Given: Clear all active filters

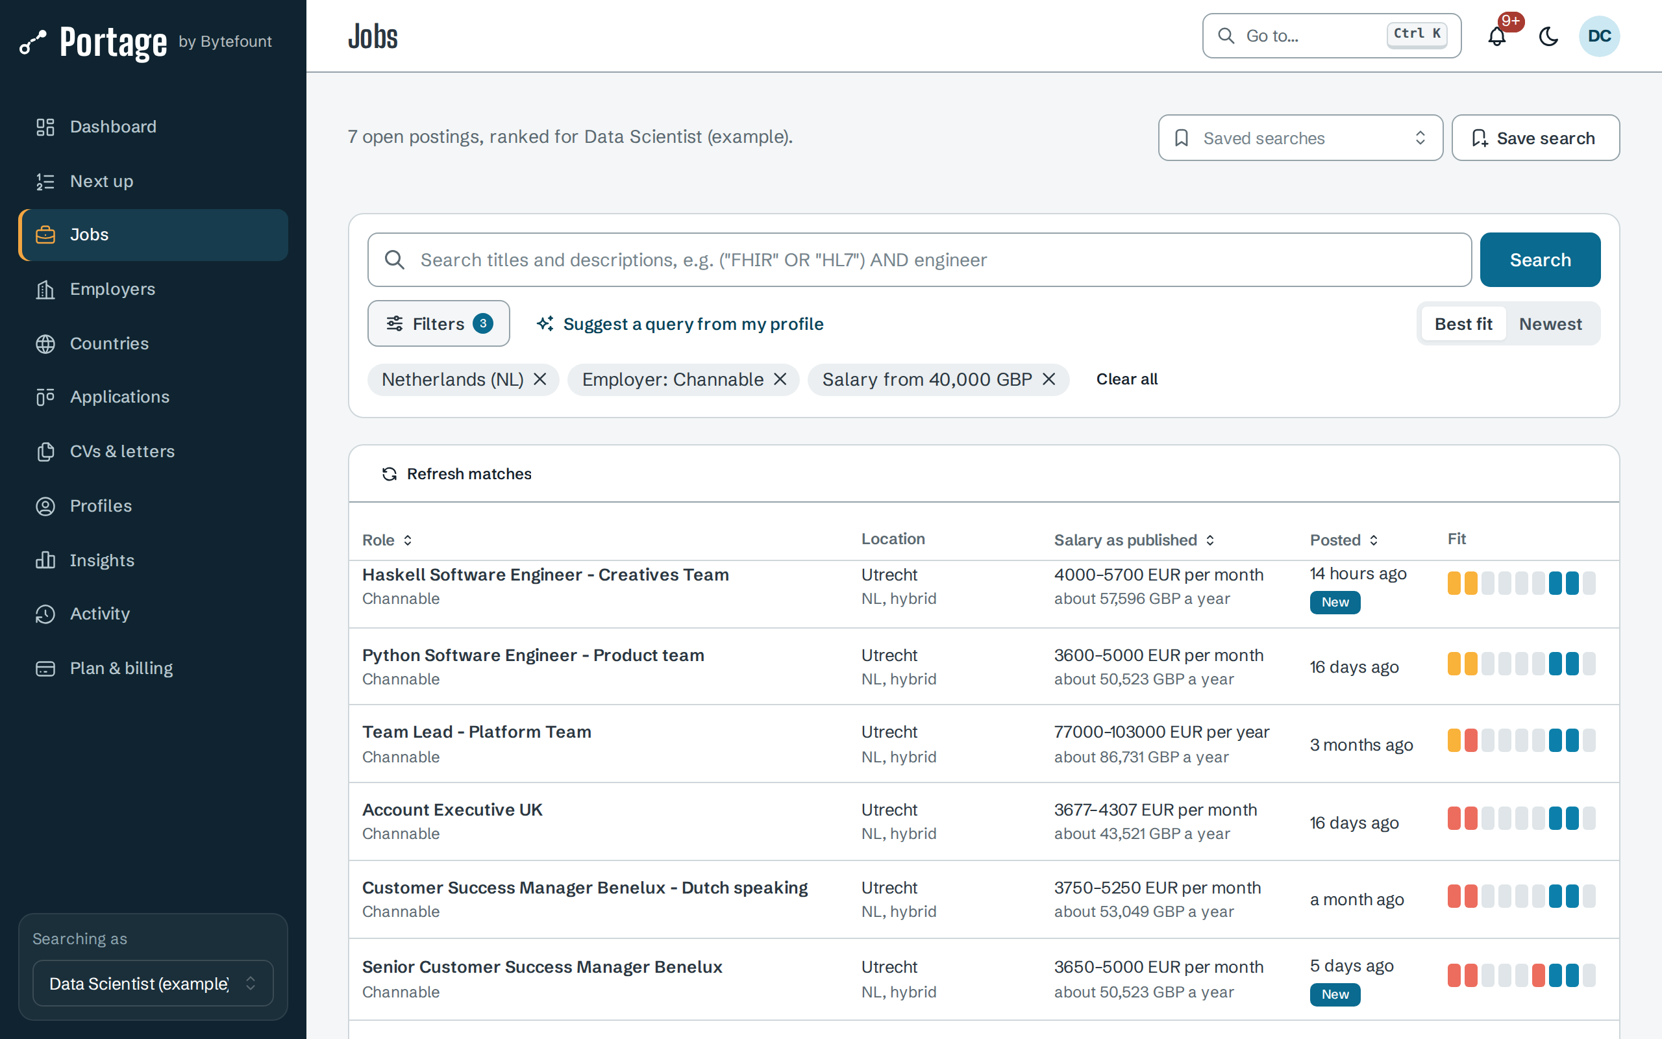Looking at the screenshot, I should tap(1126, 379).
